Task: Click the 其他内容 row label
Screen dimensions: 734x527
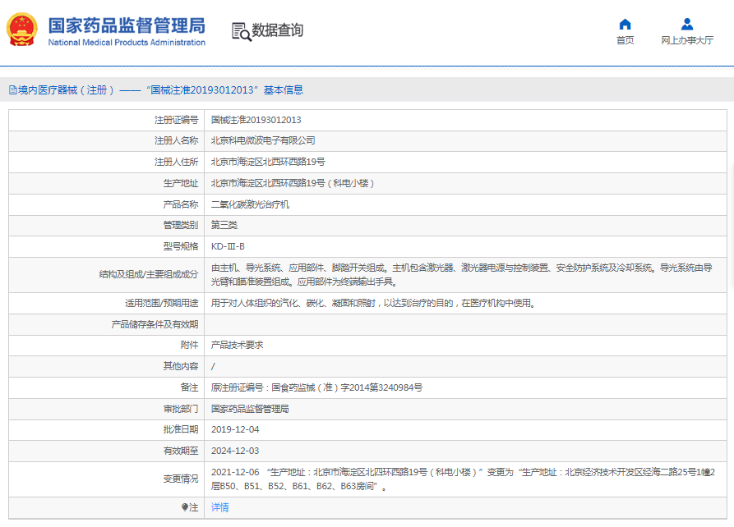Action: pyautogui.click(x=181, y=366)
